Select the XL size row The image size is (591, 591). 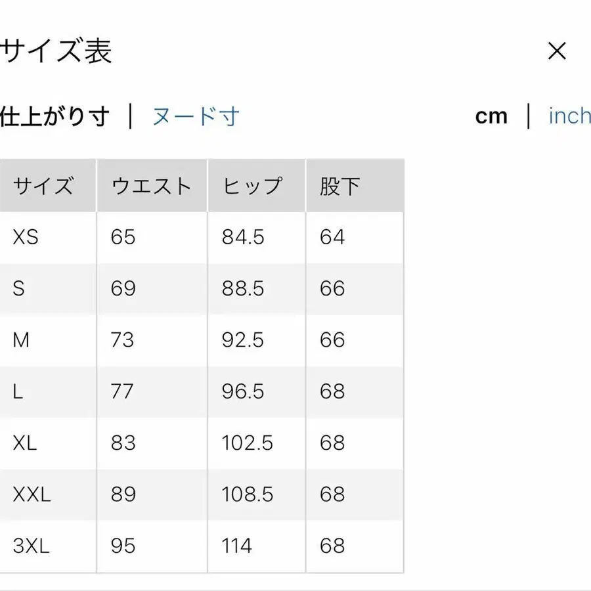[23, 443]
